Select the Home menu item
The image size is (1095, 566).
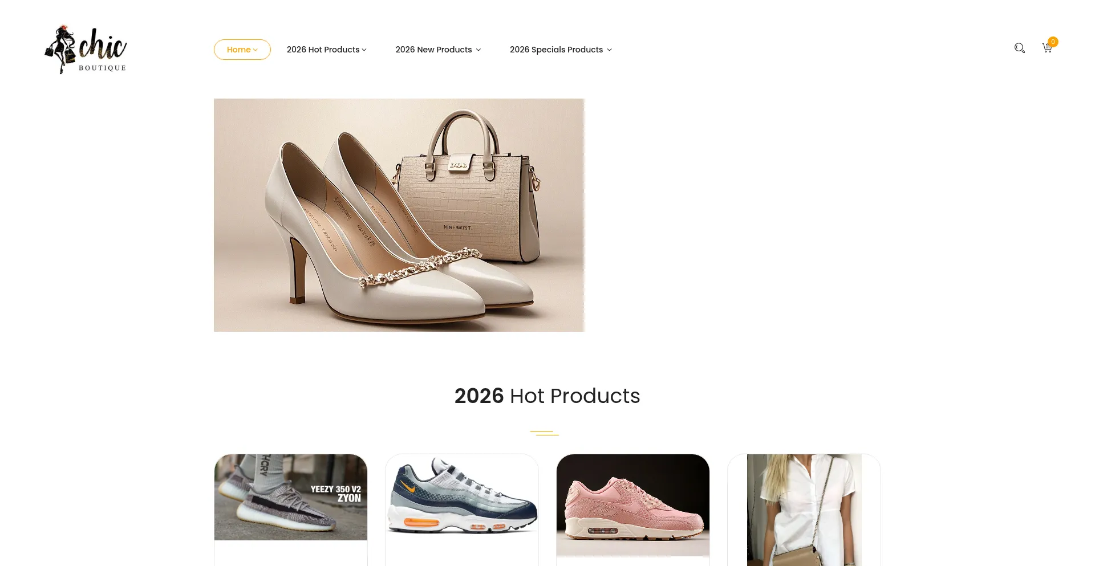point(242,50)
